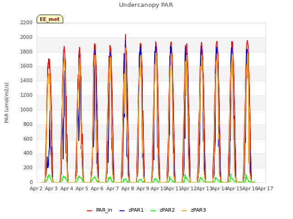Image resolution: width=293 pixels, height=219 pixels.
Task: Click the Apr 4 x-axis label
Action: pyautogui.click(x=67, y=188)
